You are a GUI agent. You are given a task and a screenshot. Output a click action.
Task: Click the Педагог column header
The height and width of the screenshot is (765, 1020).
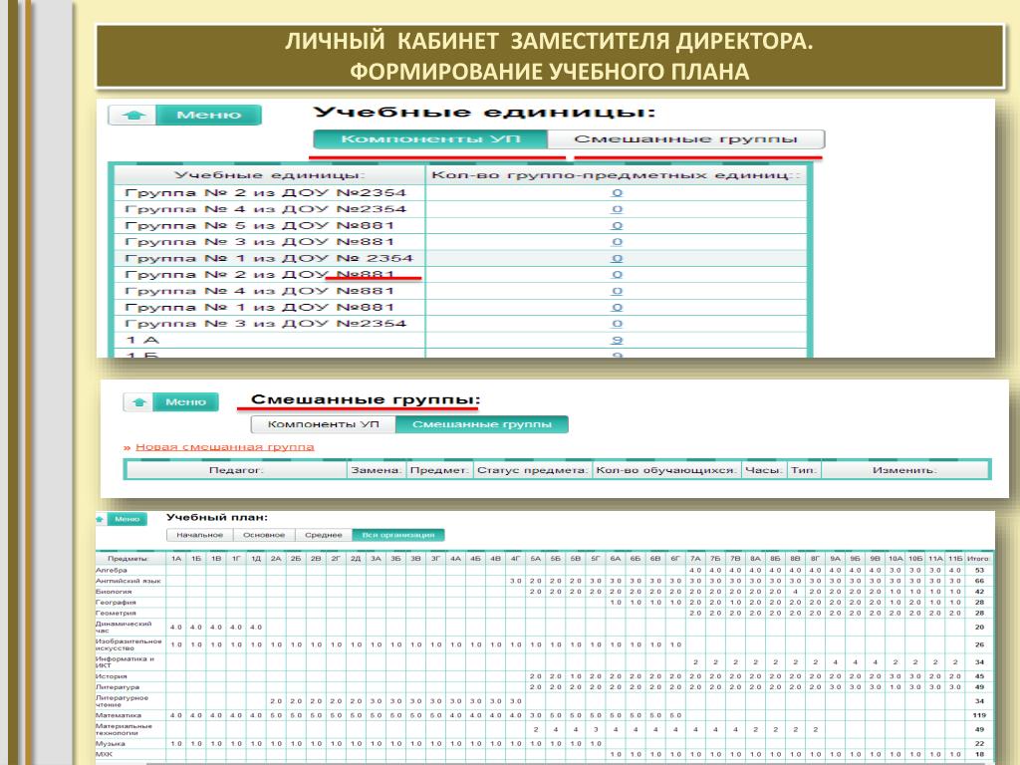point(236,470)
